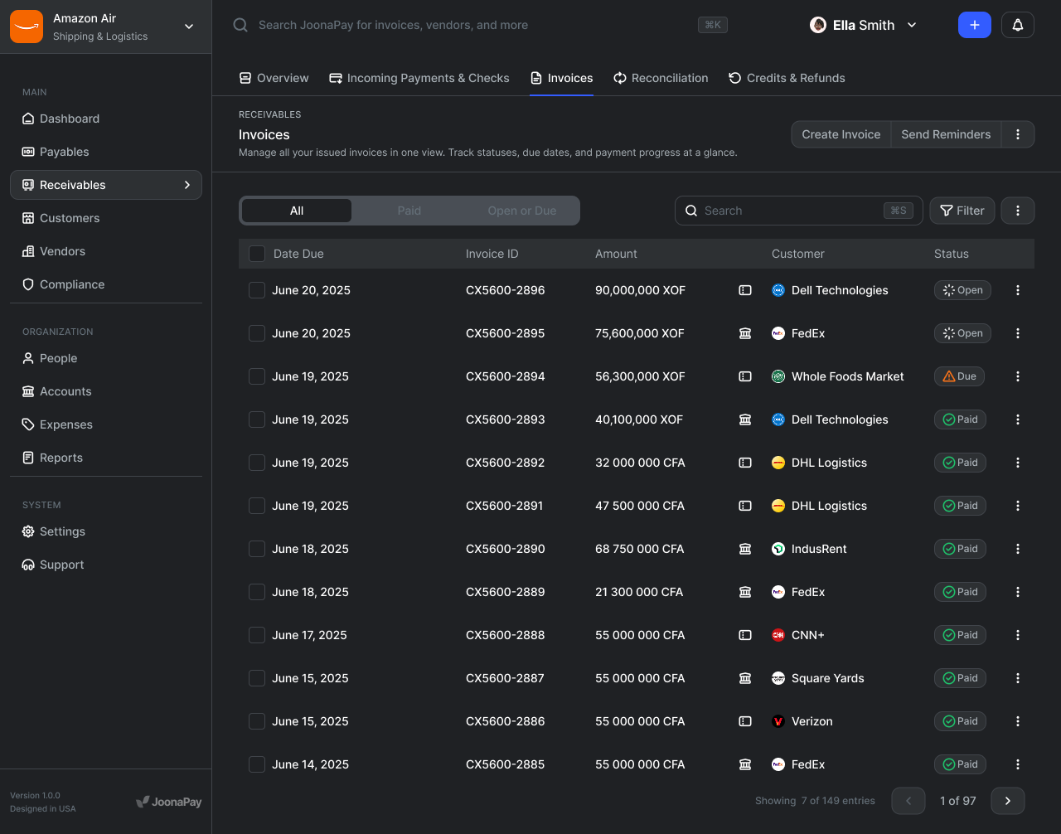1061x834 pixels.
Task: Check the box for invoice CX5600-2889
Action: click(x=257, y=592)
